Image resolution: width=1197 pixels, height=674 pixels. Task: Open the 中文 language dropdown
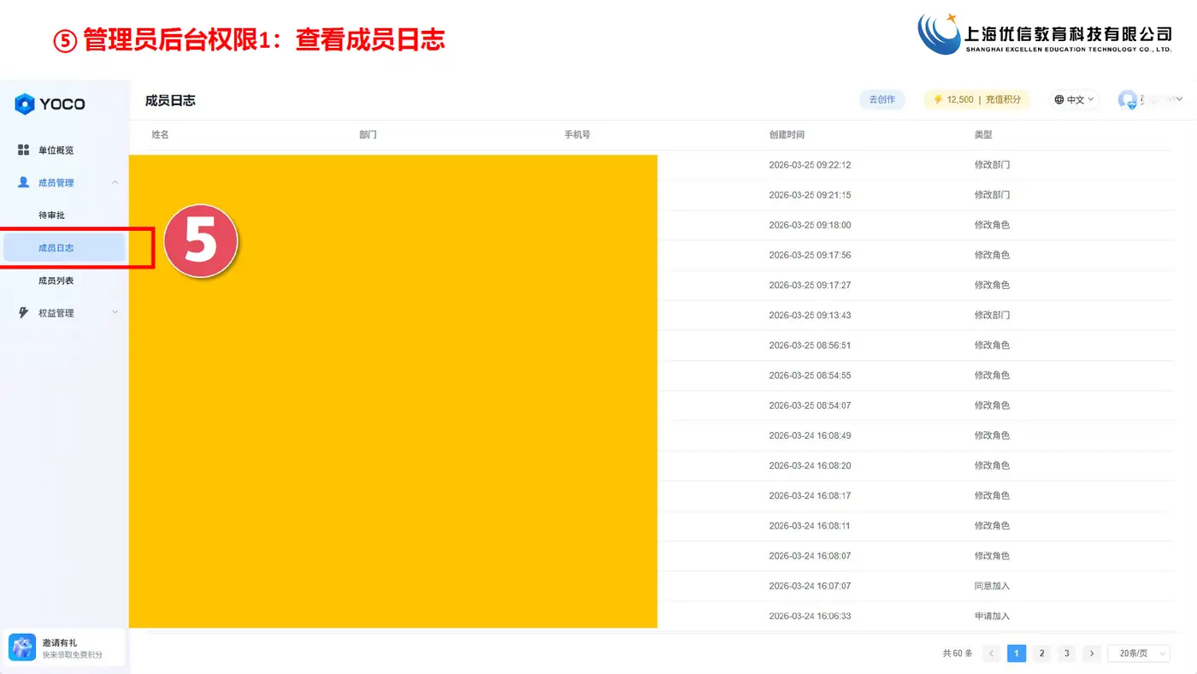[1075, 100]
